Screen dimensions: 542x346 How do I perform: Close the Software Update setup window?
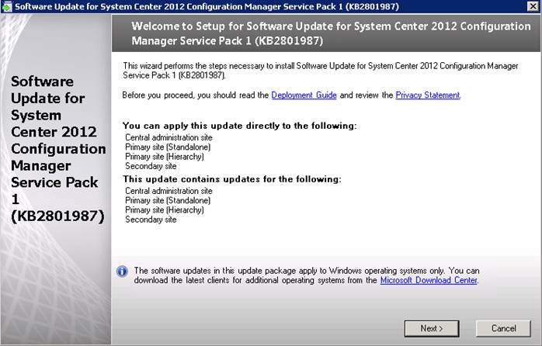(532, 7)
